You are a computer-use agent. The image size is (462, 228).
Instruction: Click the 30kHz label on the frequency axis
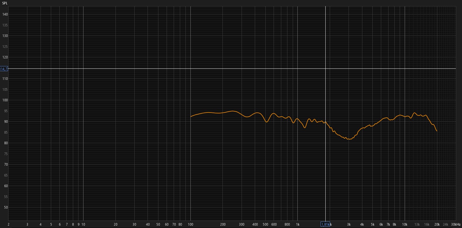tap(456, 224)
